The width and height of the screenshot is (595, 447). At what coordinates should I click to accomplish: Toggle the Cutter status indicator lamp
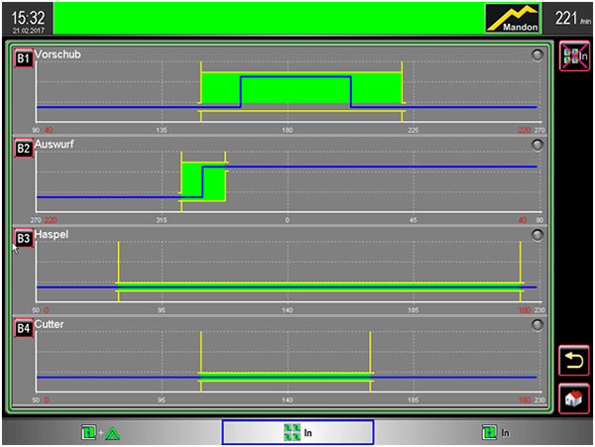(x=536, y=324)
